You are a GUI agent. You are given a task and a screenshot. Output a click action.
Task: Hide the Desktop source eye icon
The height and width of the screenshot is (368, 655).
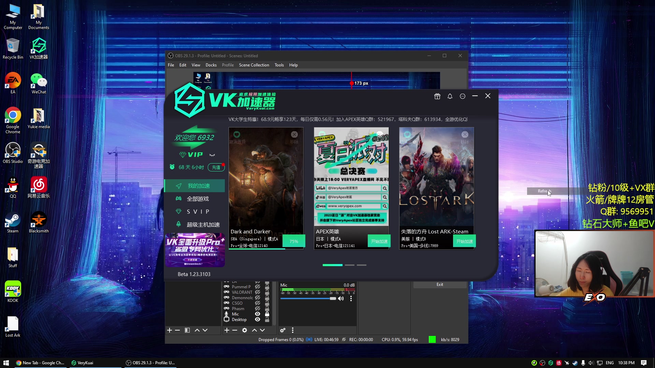coord(258,320)
